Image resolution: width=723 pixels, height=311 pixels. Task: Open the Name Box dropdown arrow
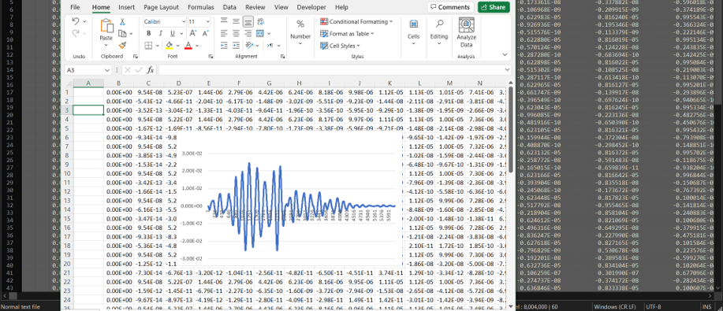107,70
